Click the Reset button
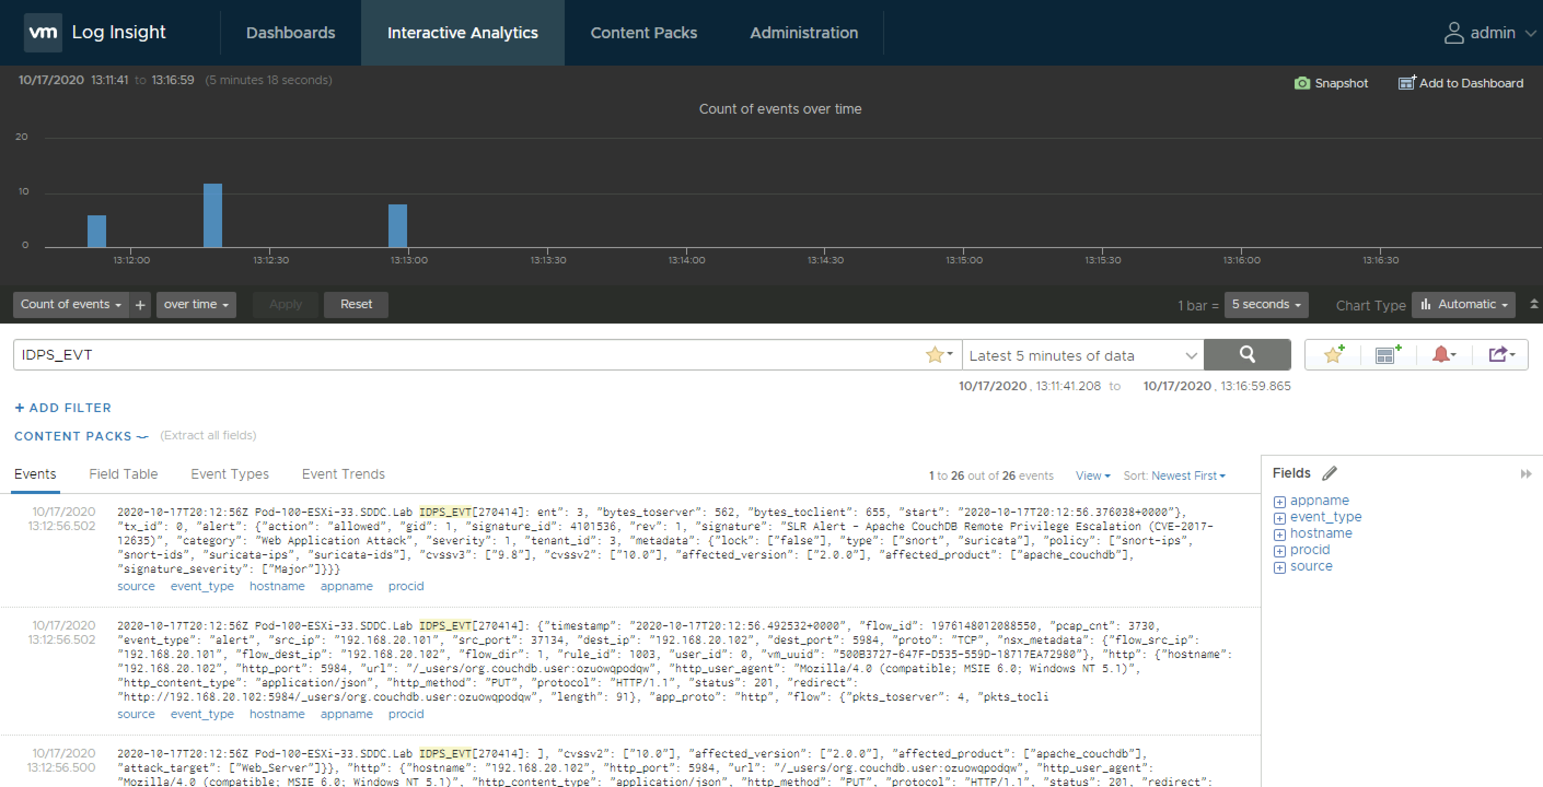The image size is (1543, 787). pyautogui.click(x=356, y=304)
